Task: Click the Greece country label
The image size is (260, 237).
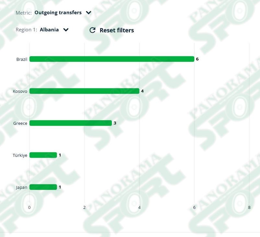Action: pos(20,124)
